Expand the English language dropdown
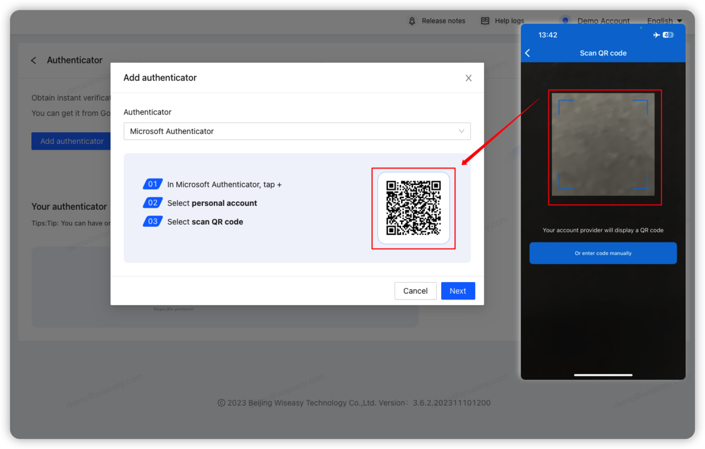Screen dimensions: 705x449 [664, 21]
